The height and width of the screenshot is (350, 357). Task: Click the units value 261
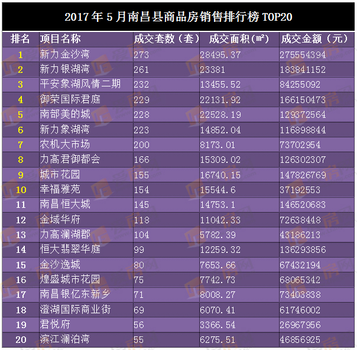(141, 70)
